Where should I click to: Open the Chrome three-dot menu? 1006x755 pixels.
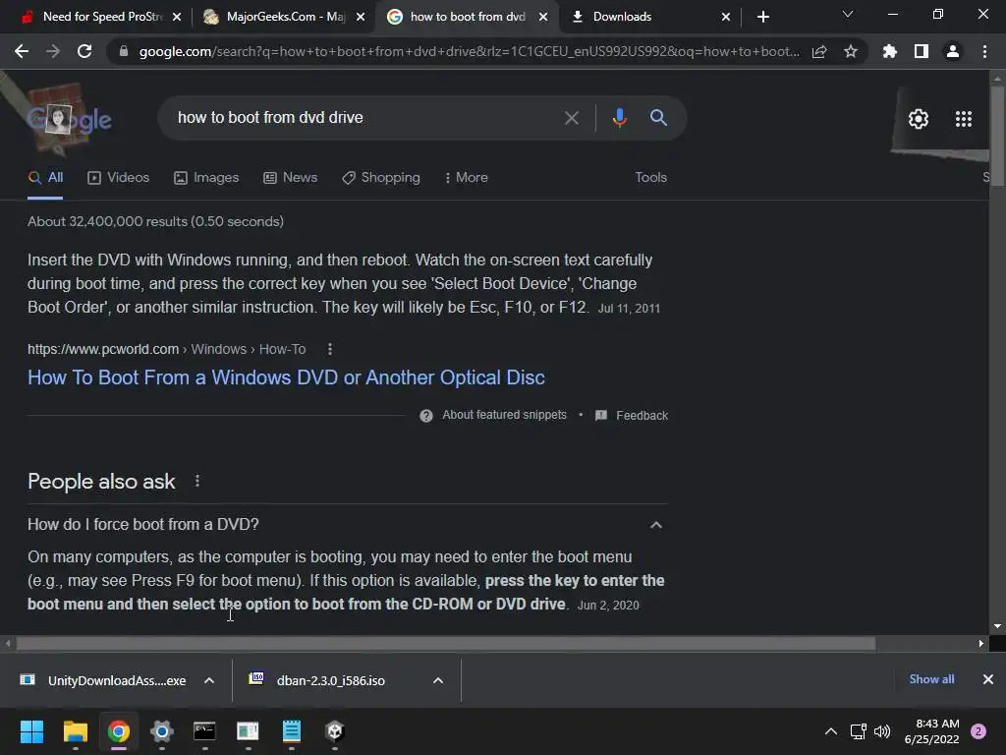click(x=984, y=51)
